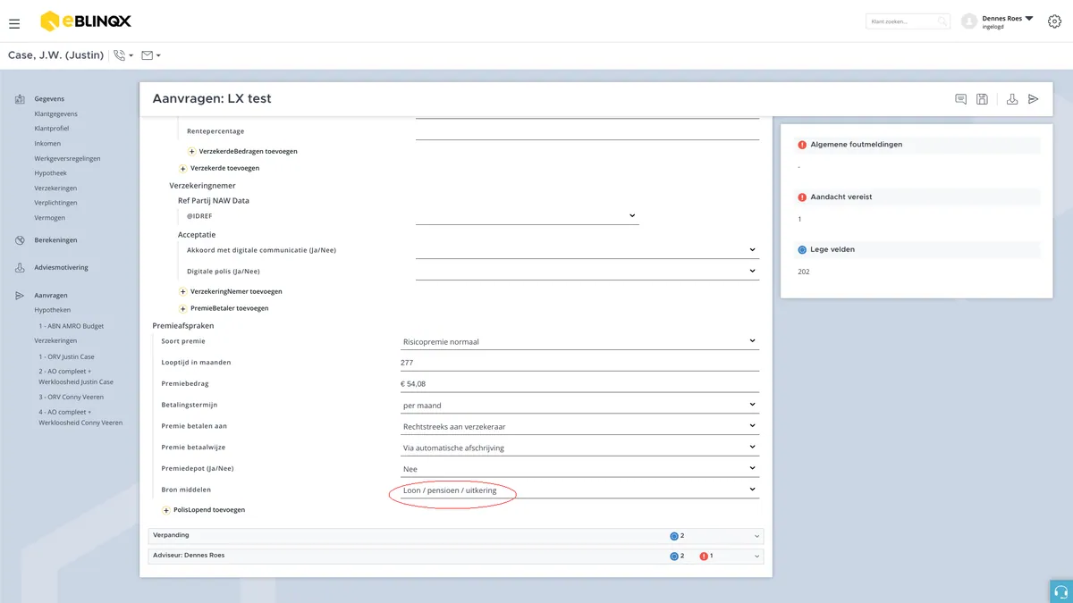Image resolution: width=1073 pixels, height=603 pixels.
Task: Open the Premie betaalwijze dropdown
Action: (x=579, y=448)
